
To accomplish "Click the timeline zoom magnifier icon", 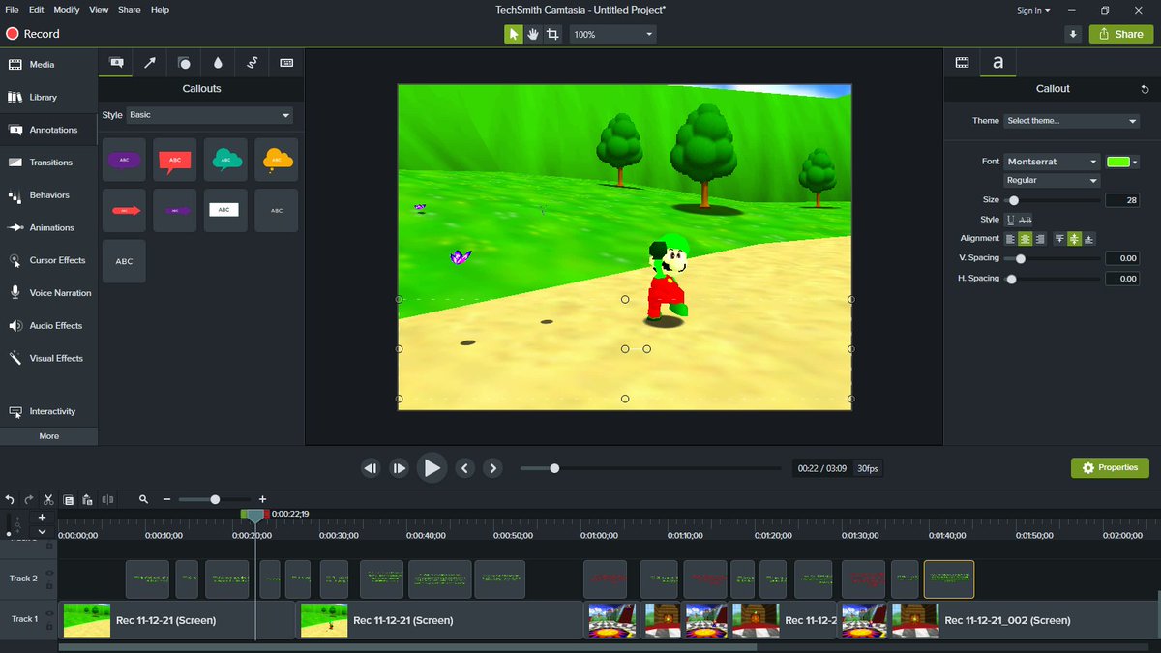I will coord(144,499).
